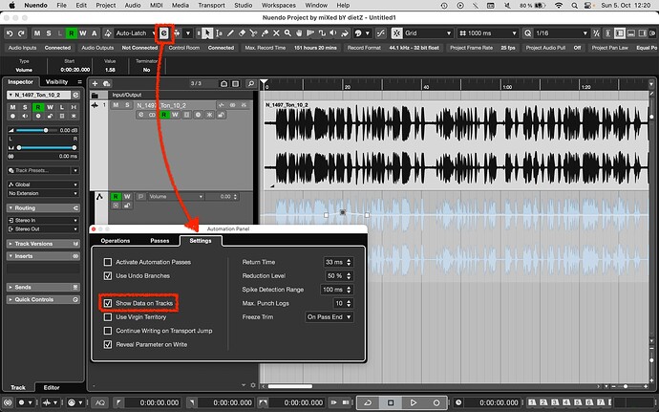Select the Object Selection arrow tool
This screenshot has height=412, width=659.
pos(207,33)
